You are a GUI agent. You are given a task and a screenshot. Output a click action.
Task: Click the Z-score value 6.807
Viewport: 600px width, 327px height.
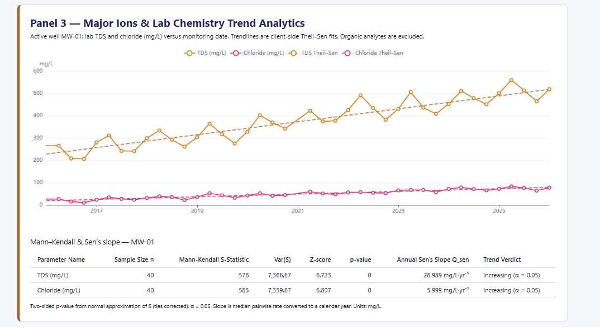click(323, 290)
